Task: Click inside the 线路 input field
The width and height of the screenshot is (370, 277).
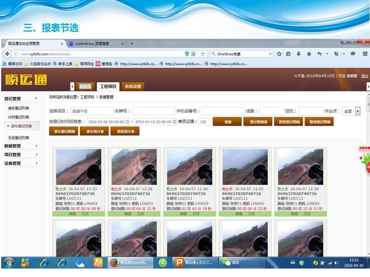Action: (272, 111)
